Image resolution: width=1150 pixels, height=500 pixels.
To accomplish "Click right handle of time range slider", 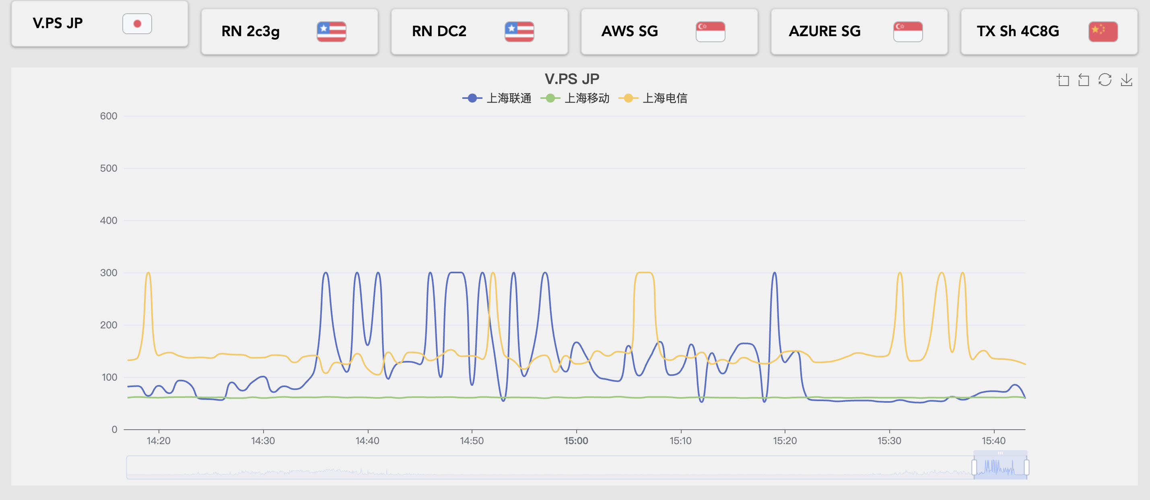I will [1026, 467].
